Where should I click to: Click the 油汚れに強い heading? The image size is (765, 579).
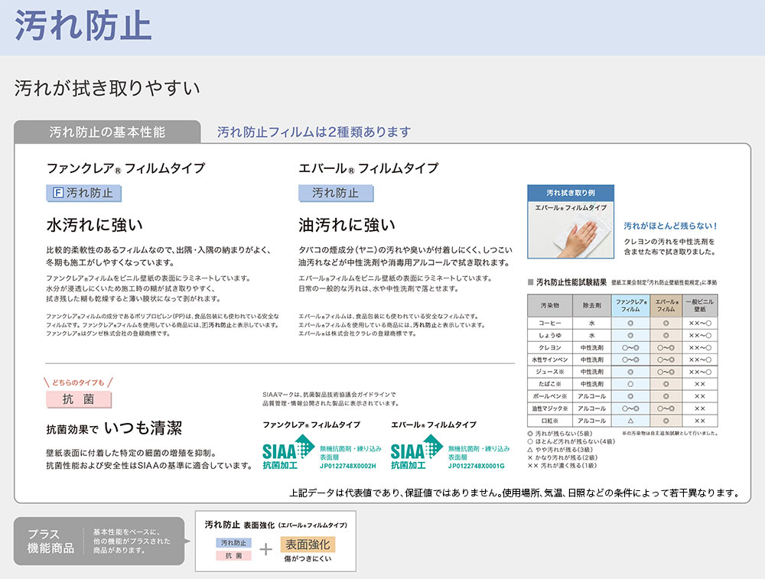[x=347, y=225]
